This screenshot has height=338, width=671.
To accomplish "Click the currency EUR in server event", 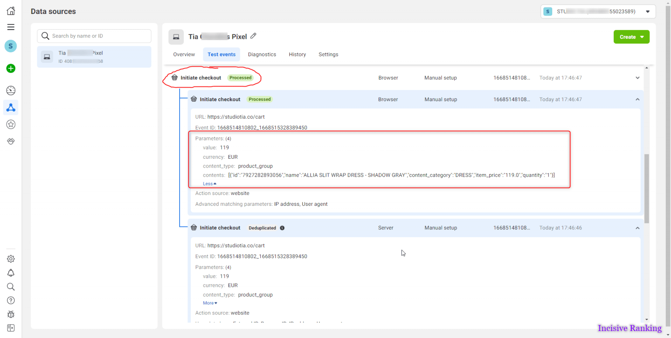I will point(233,285).
